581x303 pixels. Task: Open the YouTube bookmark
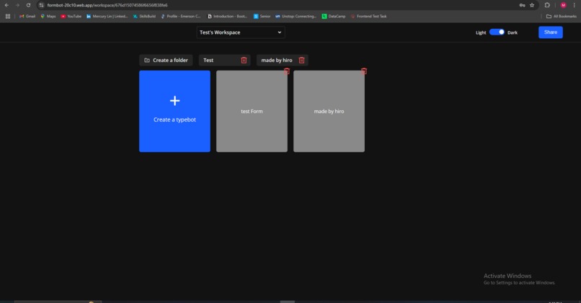(71, 17)
